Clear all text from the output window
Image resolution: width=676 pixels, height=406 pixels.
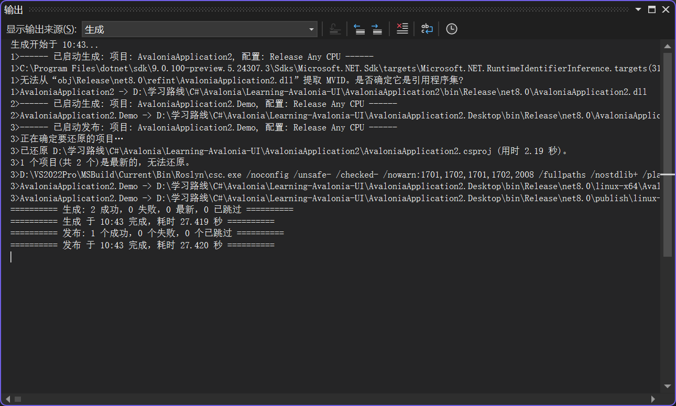pyautogui.click(x=402, y=29)
